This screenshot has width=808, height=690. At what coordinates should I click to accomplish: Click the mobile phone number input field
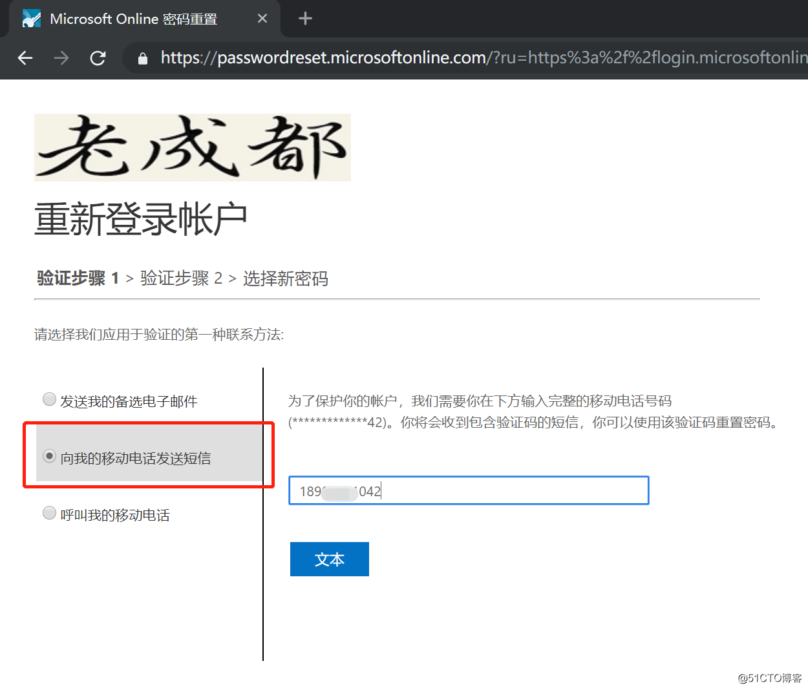pos(469,490)
